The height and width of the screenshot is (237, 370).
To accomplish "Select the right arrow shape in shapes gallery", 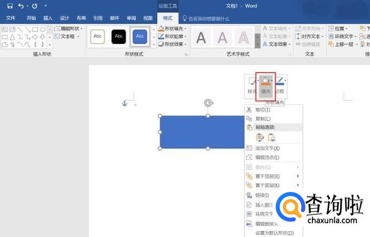I will tap(35, 37).
